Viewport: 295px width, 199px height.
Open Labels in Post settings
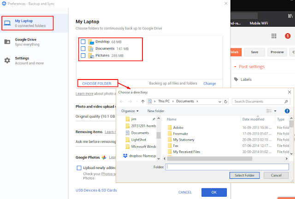pos(243,80)
